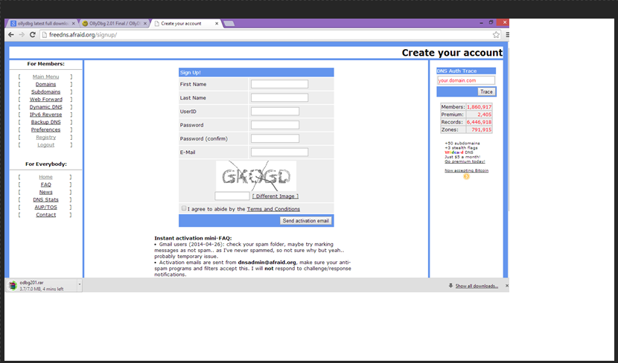Viewport: 618px width, 363px height.
Task: Click the your.domain.com trace field
Action: (x=466, y=80)
